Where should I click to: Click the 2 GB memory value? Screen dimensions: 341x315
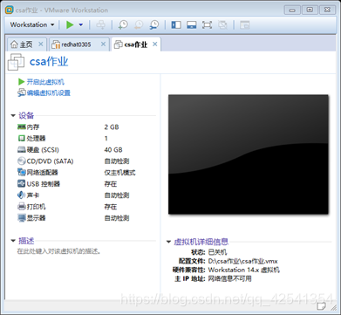pos(112,127)
